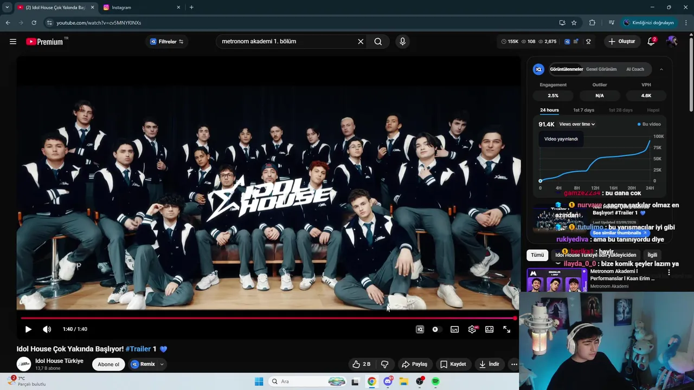Open Kimliğinizi doğrulayın profile chip

[x=649, y=23]
